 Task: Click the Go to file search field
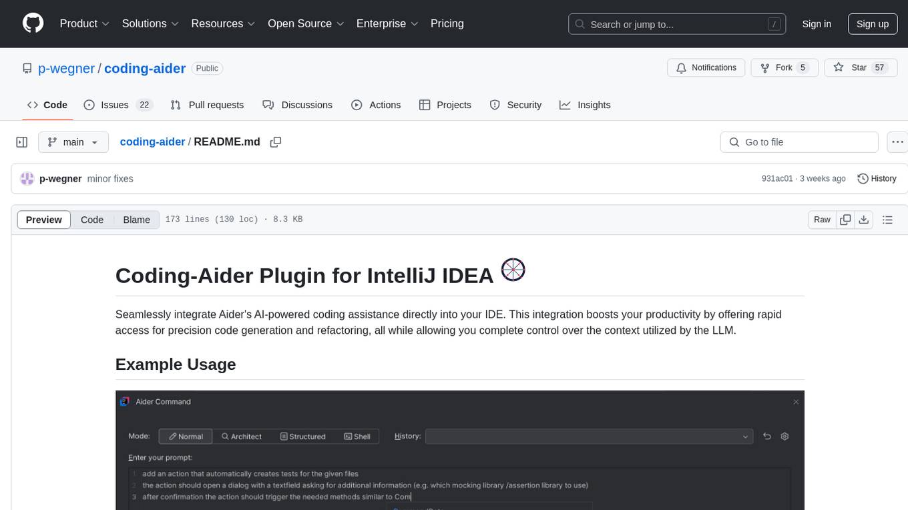click(799, 142)
